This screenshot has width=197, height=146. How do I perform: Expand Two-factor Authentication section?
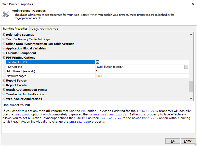pyautogui.click(x=4, y=94)
